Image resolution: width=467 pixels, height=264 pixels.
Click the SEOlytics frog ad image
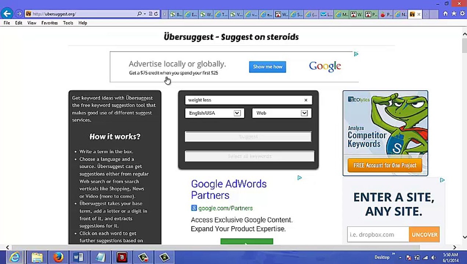tap(385, 133)
